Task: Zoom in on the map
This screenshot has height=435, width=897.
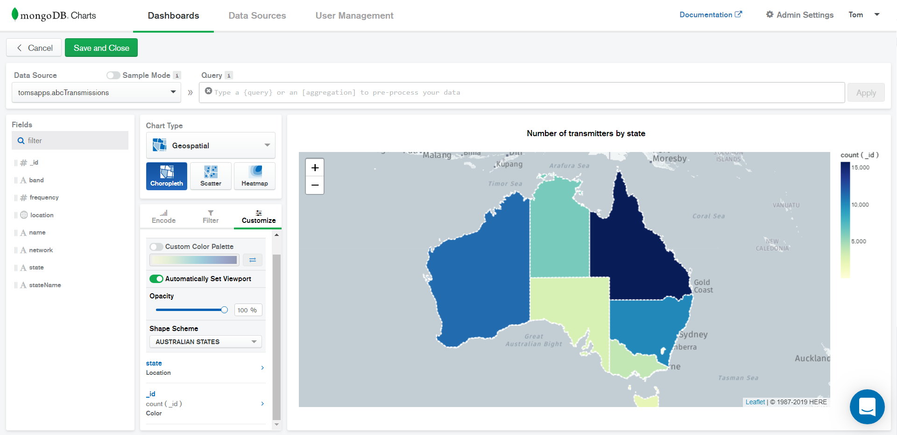Action: pyautogui.click(x=315, y=167)
